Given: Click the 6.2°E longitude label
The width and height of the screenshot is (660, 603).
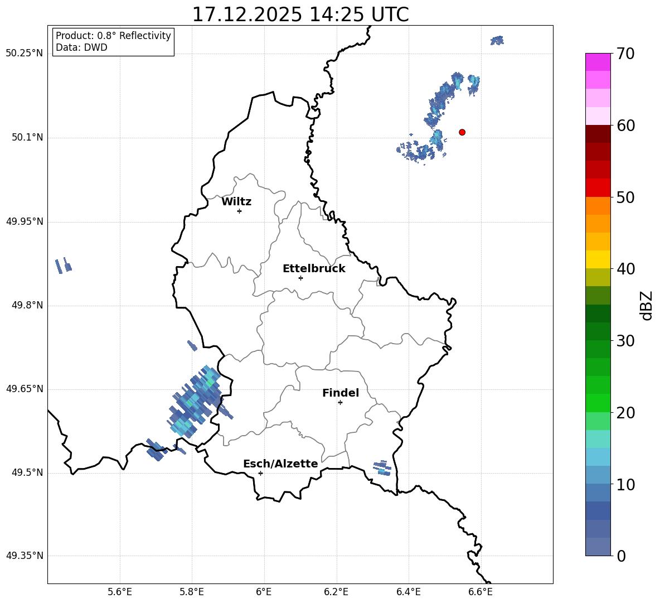Looking at the screenshot, I should click(x=336, y=592).
